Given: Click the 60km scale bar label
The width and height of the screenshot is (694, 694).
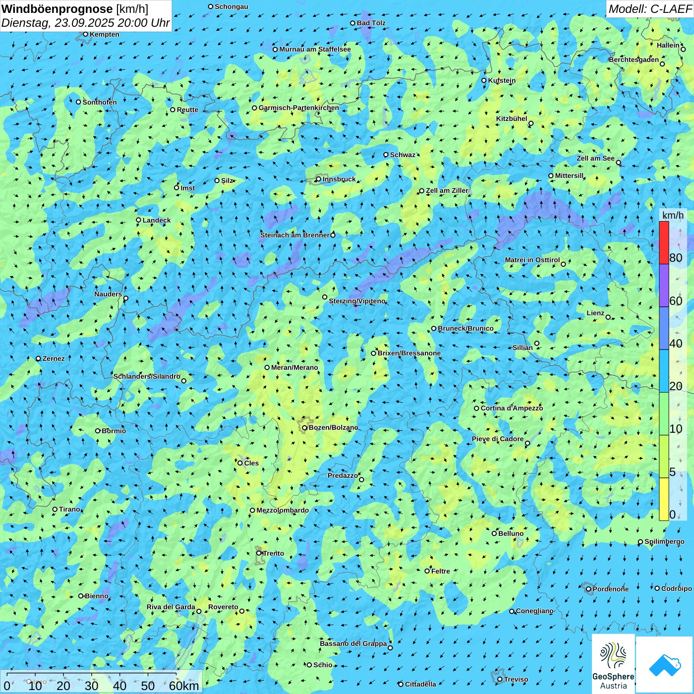Looking at the screenshot, I should (x=184, y=686).
